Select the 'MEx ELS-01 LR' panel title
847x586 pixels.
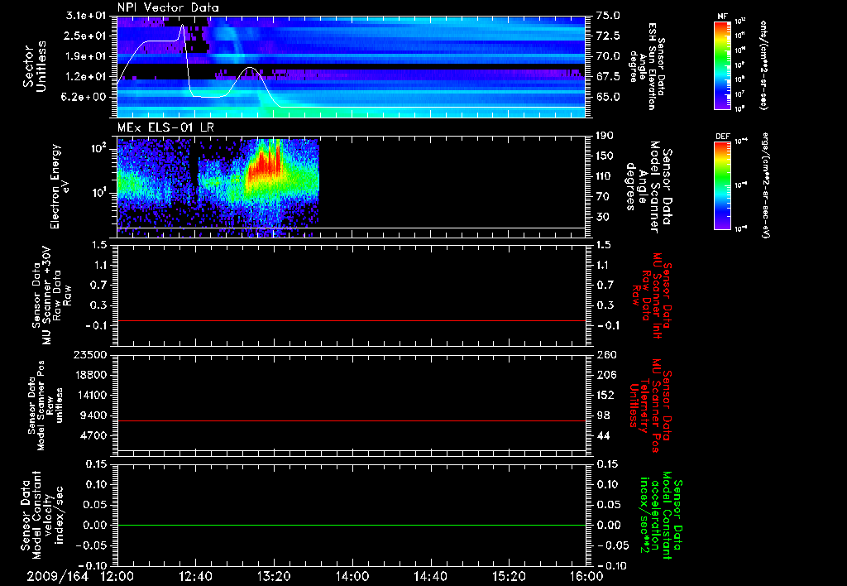pyautogui.click(x=165, y=128)
